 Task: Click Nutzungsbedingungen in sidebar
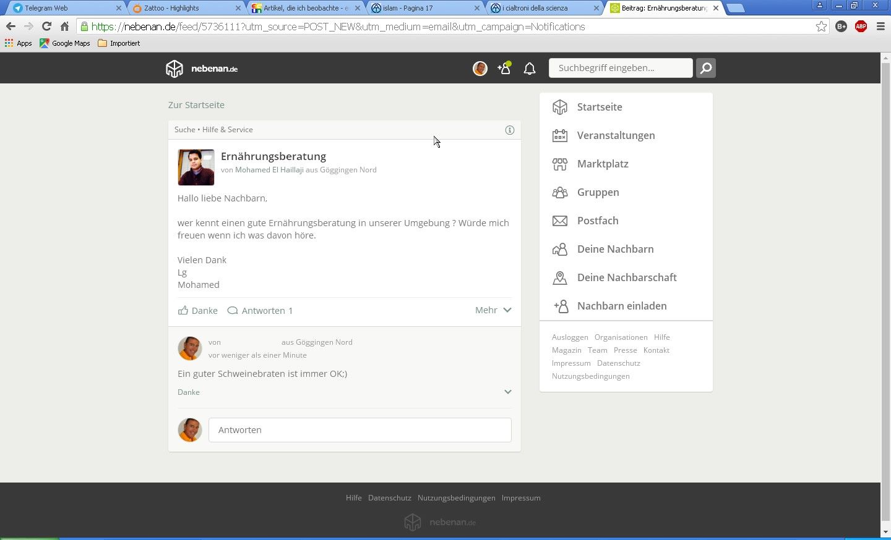(591, 376)
